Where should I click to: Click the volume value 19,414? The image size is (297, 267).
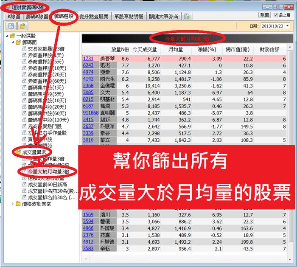(152, 86)
